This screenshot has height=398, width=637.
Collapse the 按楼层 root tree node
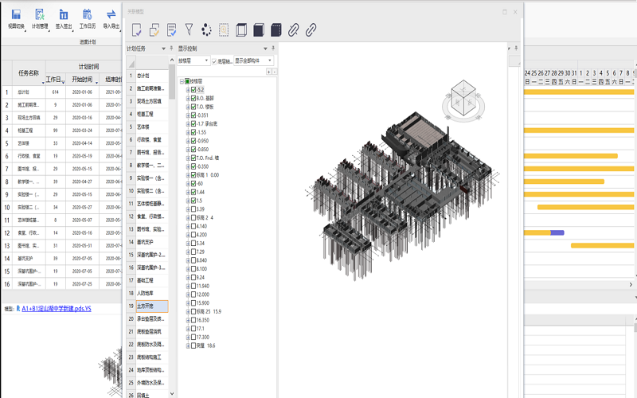point(182,81)
